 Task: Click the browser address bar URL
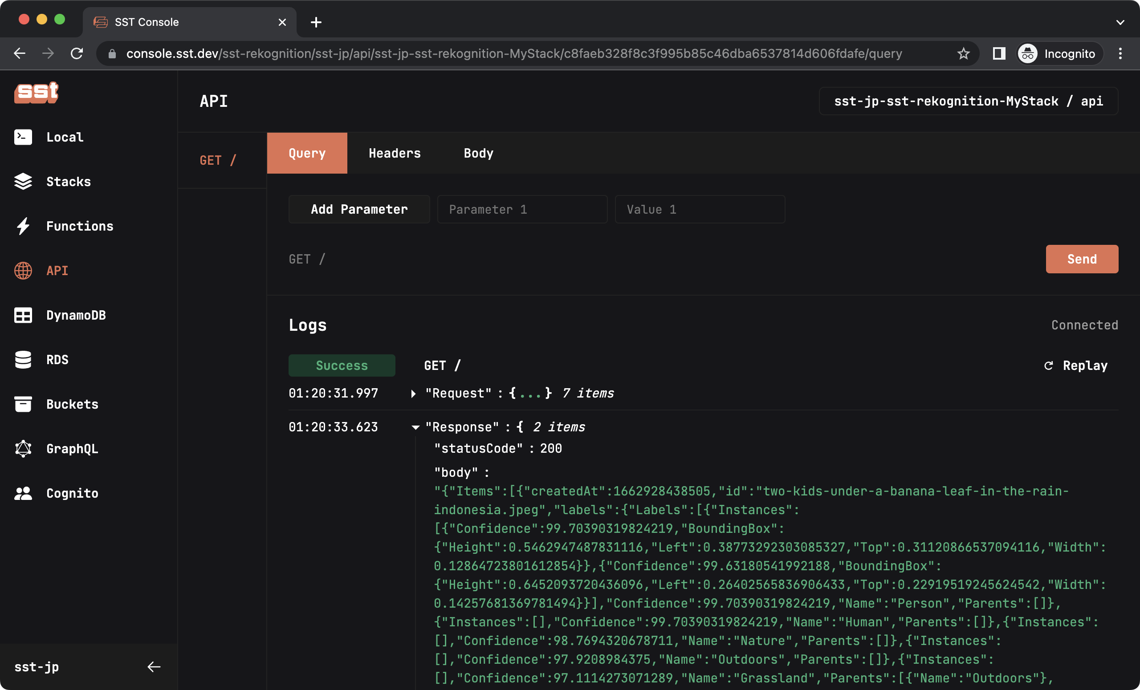pos(514,54)
